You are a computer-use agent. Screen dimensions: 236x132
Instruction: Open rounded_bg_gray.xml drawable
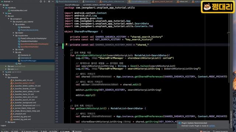click(21, 117)
